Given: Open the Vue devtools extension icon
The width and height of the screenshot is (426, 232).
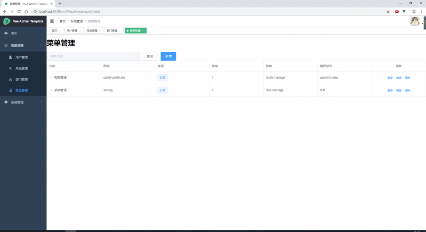Looking at the screenshot, I should point(404,11).
